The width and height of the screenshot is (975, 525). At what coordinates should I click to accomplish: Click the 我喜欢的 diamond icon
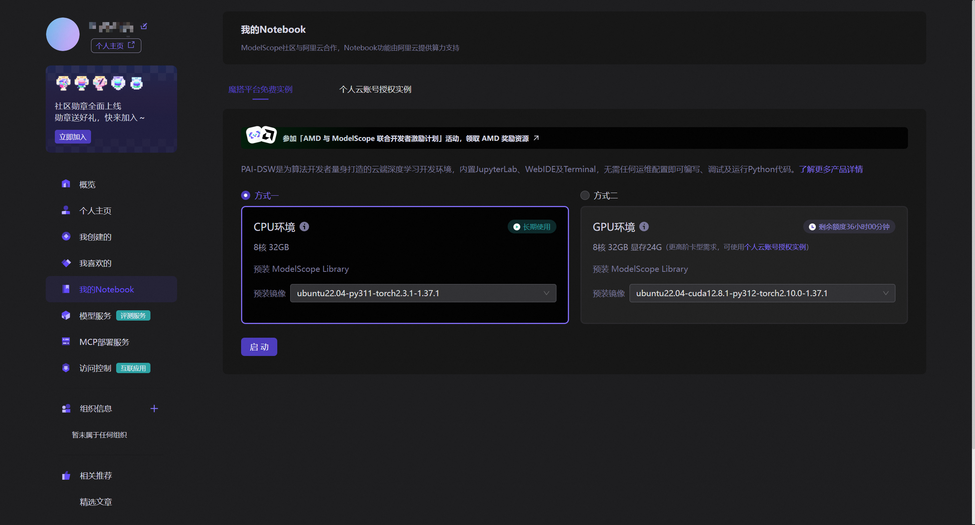click(x=66, y=263)
